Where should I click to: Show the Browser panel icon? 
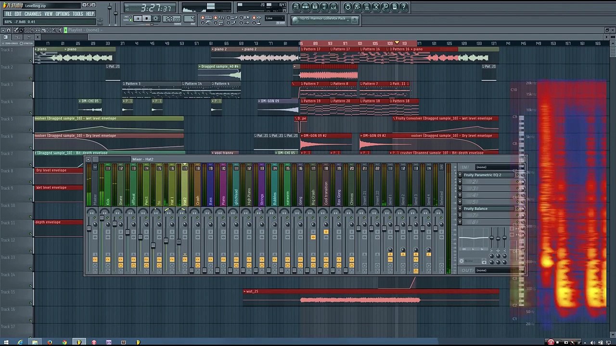tap(324, 7)
